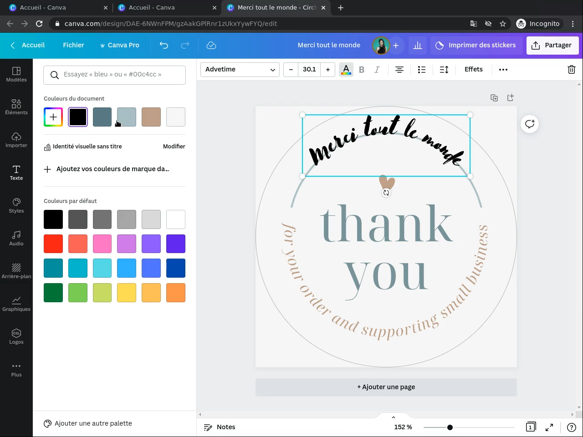
Task: Rotate the selected text handle
Action: (386, 193)
